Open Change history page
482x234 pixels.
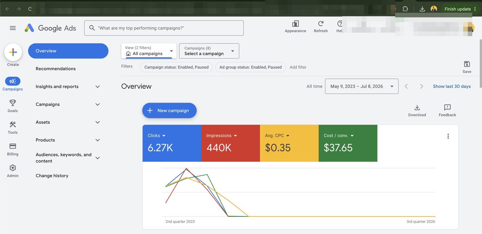point(52,176)
